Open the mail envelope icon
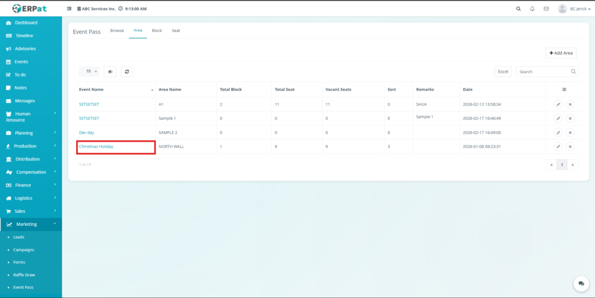 click(546, 9)
